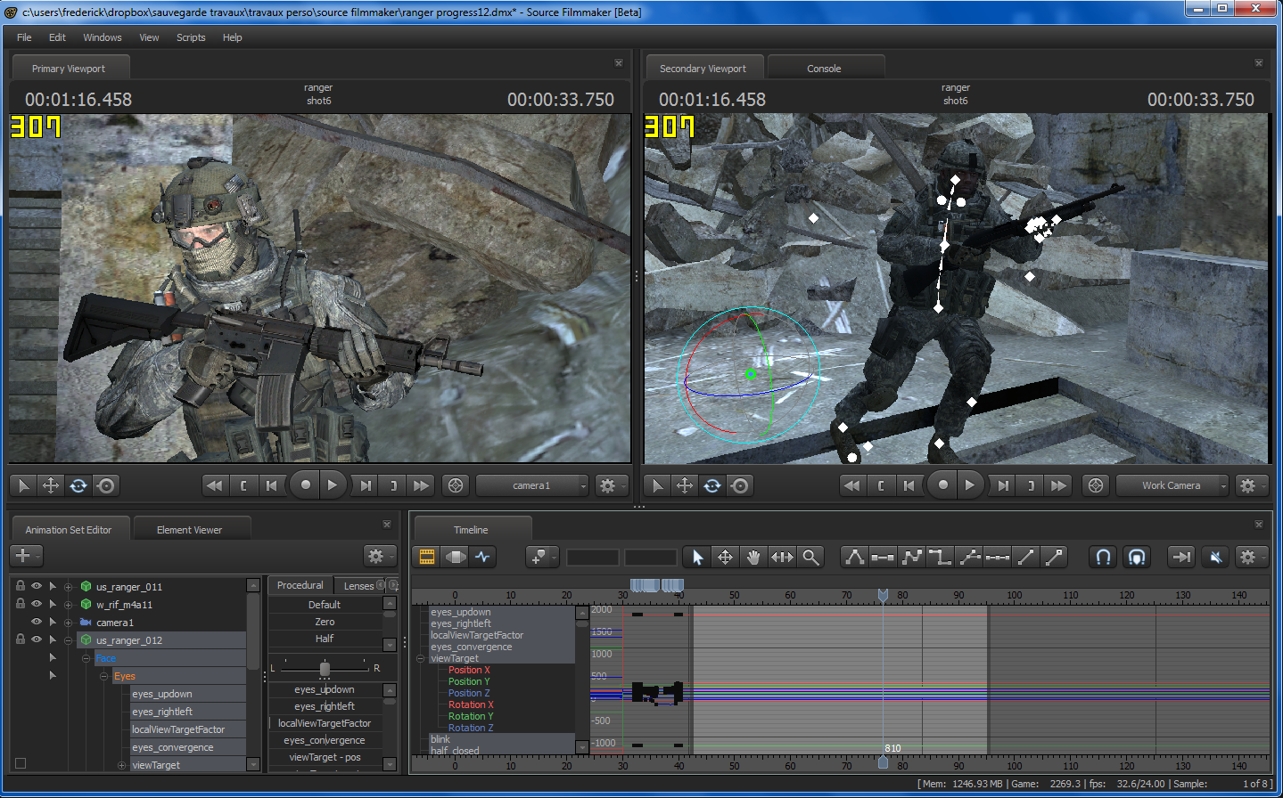Toggle visibility eye for camera1
This screenshot has width=1283, height=798.
click(37, 622)
